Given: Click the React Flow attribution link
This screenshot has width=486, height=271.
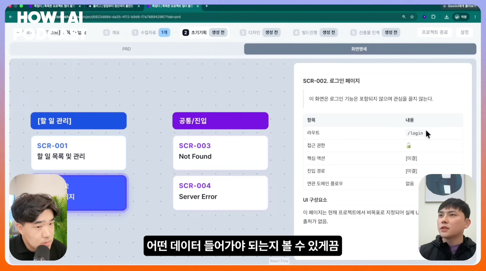Looking at the screenshot, I should coord(279,261).
